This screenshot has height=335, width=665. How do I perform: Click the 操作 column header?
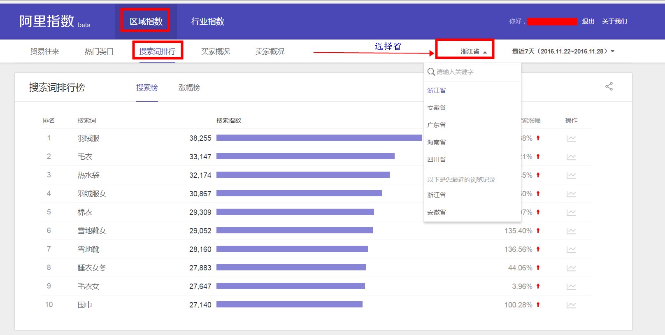click(x=571, y=121)
